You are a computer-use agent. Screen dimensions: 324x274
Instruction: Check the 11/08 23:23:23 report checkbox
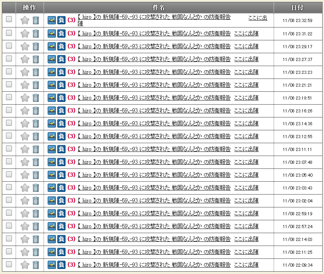pos(9,71)
